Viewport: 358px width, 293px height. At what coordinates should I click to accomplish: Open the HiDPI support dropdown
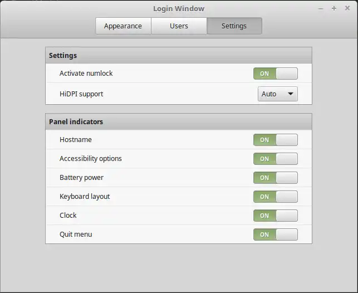click(x=278, y=94)
